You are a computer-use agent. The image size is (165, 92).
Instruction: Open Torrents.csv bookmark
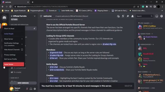pos(52,11)
